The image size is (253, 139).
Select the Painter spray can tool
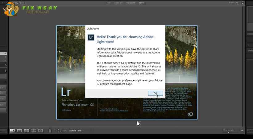pyautogui.click(x=50, y=131)
